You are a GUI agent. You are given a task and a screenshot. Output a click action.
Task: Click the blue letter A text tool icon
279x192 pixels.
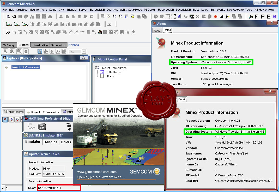[x=180, y=16]
